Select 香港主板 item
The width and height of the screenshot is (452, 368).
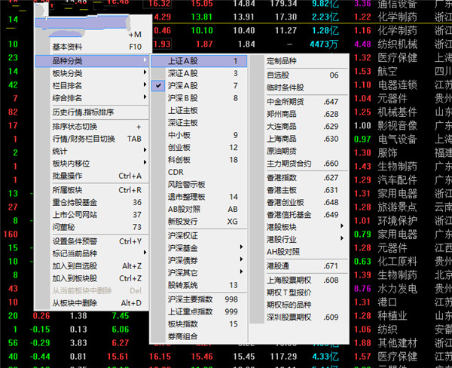coord(299,190)
